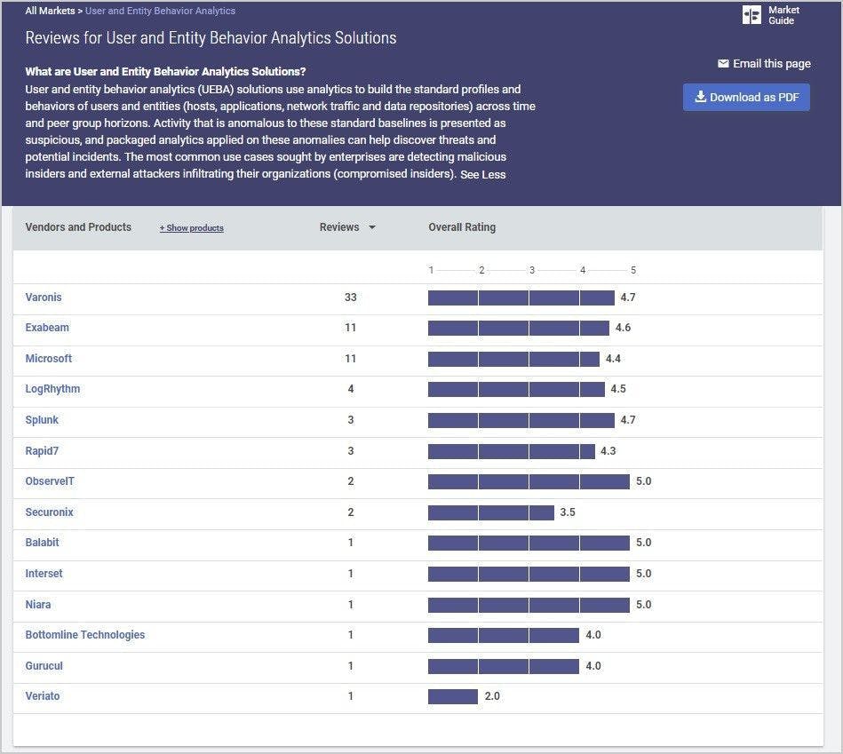
Task: Click the Overall Rating column header
Action: (462, 227)
